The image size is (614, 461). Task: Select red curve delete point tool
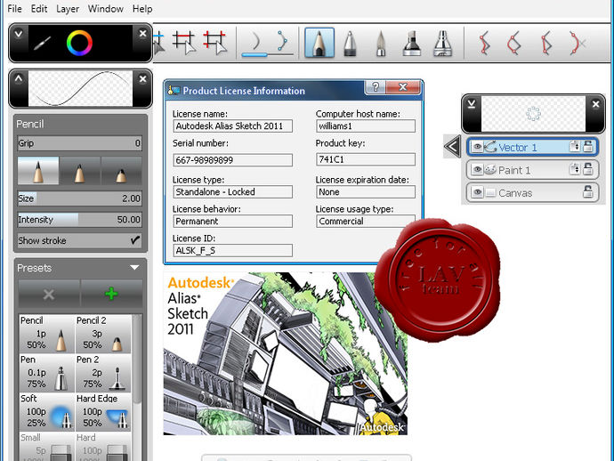578,43
